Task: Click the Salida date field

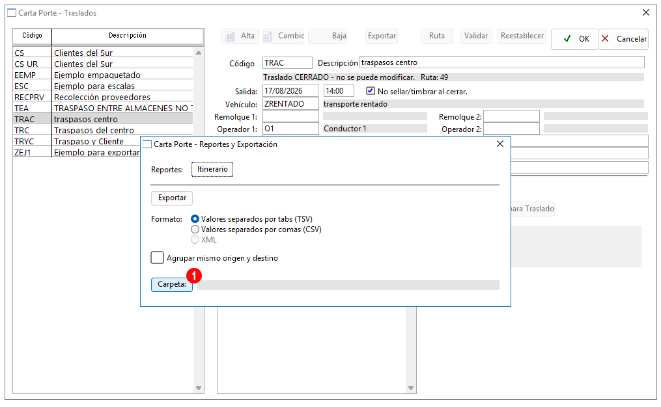Action: [x=290, y=91]
